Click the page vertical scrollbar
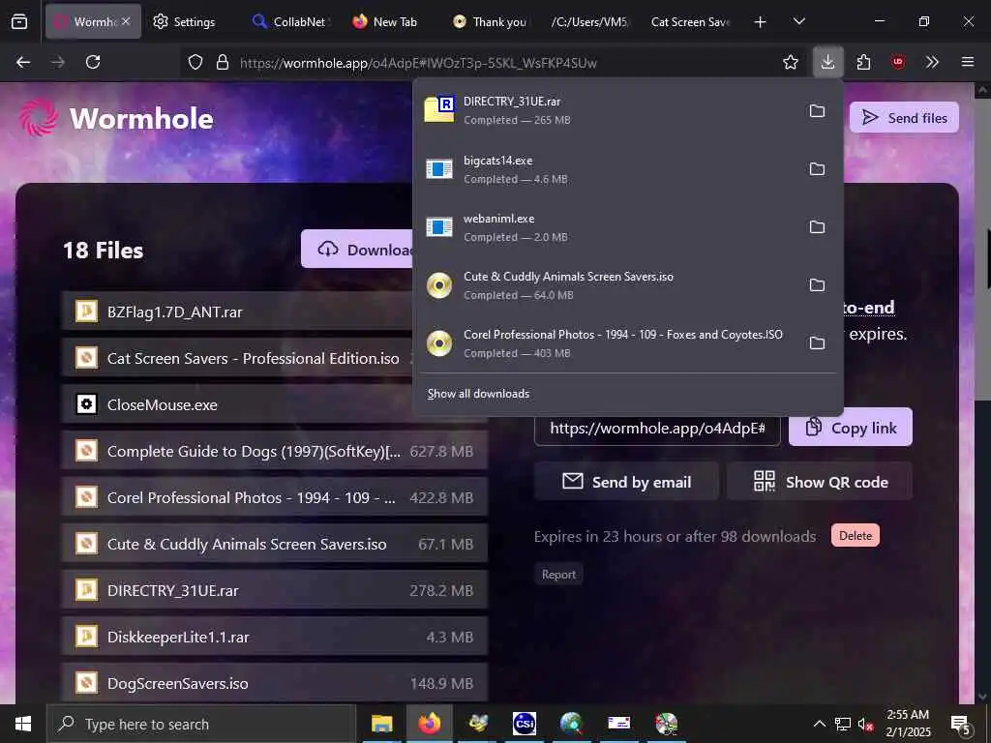Viewport: 991px width, 743px height. (x=983, y=392)
